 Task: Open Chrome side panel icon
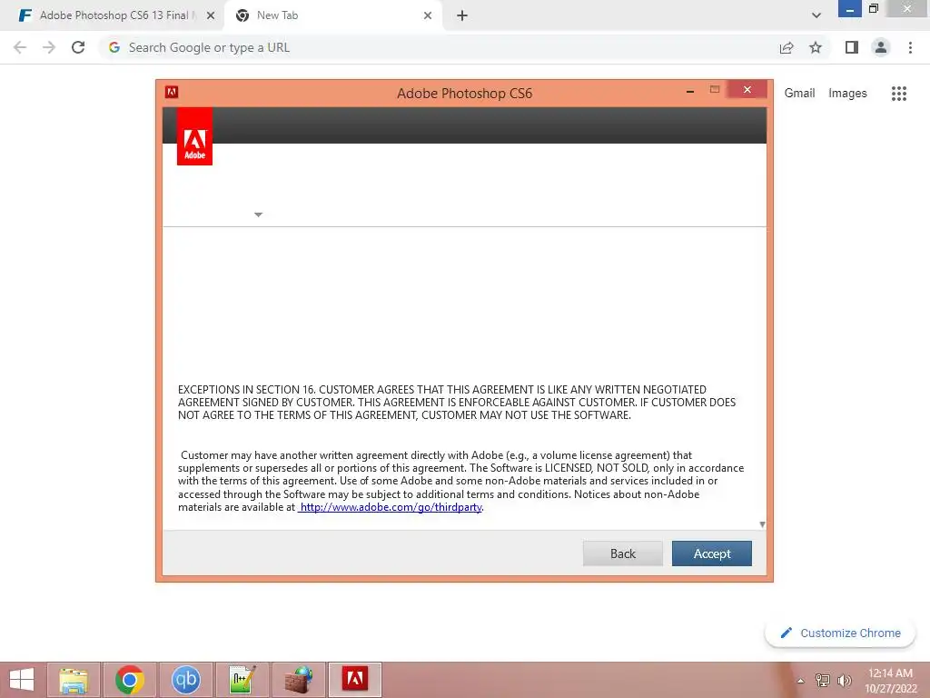[852, 47]
